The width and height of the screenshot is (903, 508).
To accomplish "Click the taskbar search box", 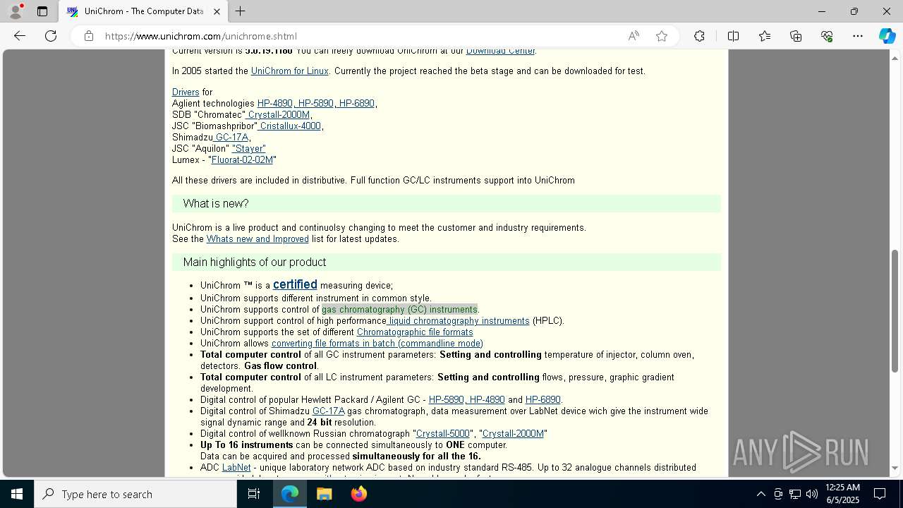I will (x=135, y=494).
